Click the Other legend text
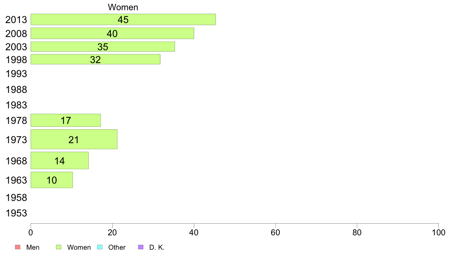 [x=117, y=247]
